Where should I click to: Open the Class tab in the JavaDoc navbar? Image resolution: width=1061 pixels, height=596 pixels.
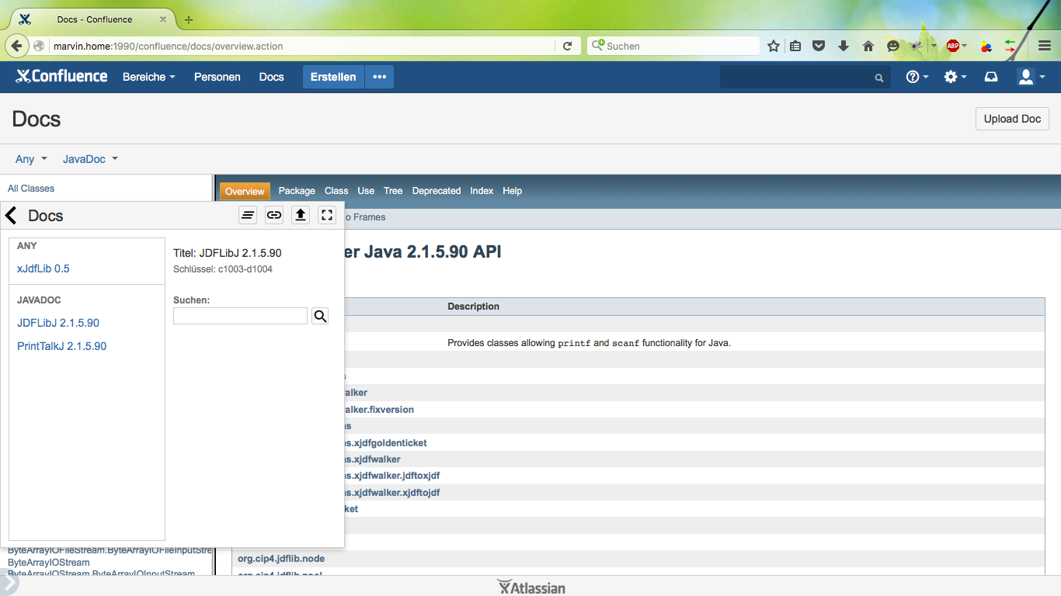tap(336, 191)
